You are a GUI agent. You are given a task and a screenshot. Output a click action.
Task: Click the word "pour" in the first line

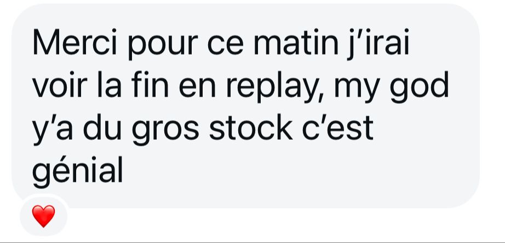pos(162,45)
